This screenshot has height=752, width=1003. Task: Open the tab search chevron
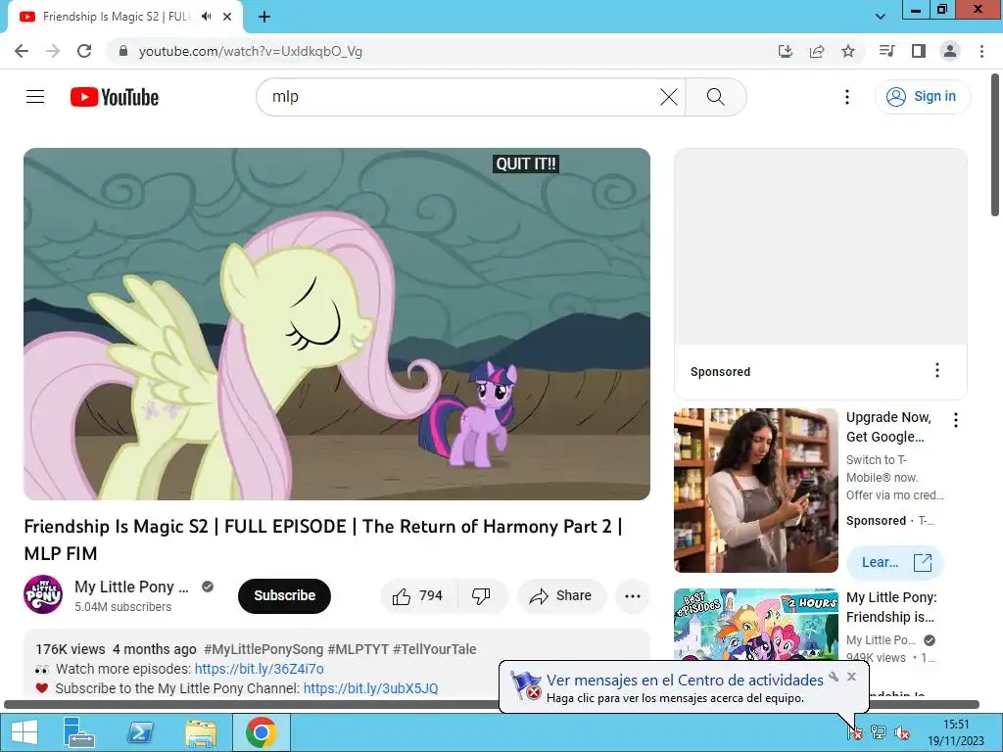(881, 17)
